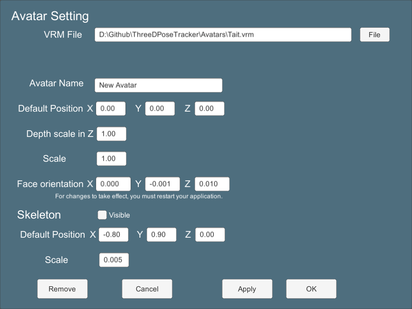Click the Avatar Name text field

[x=159, y=85]
